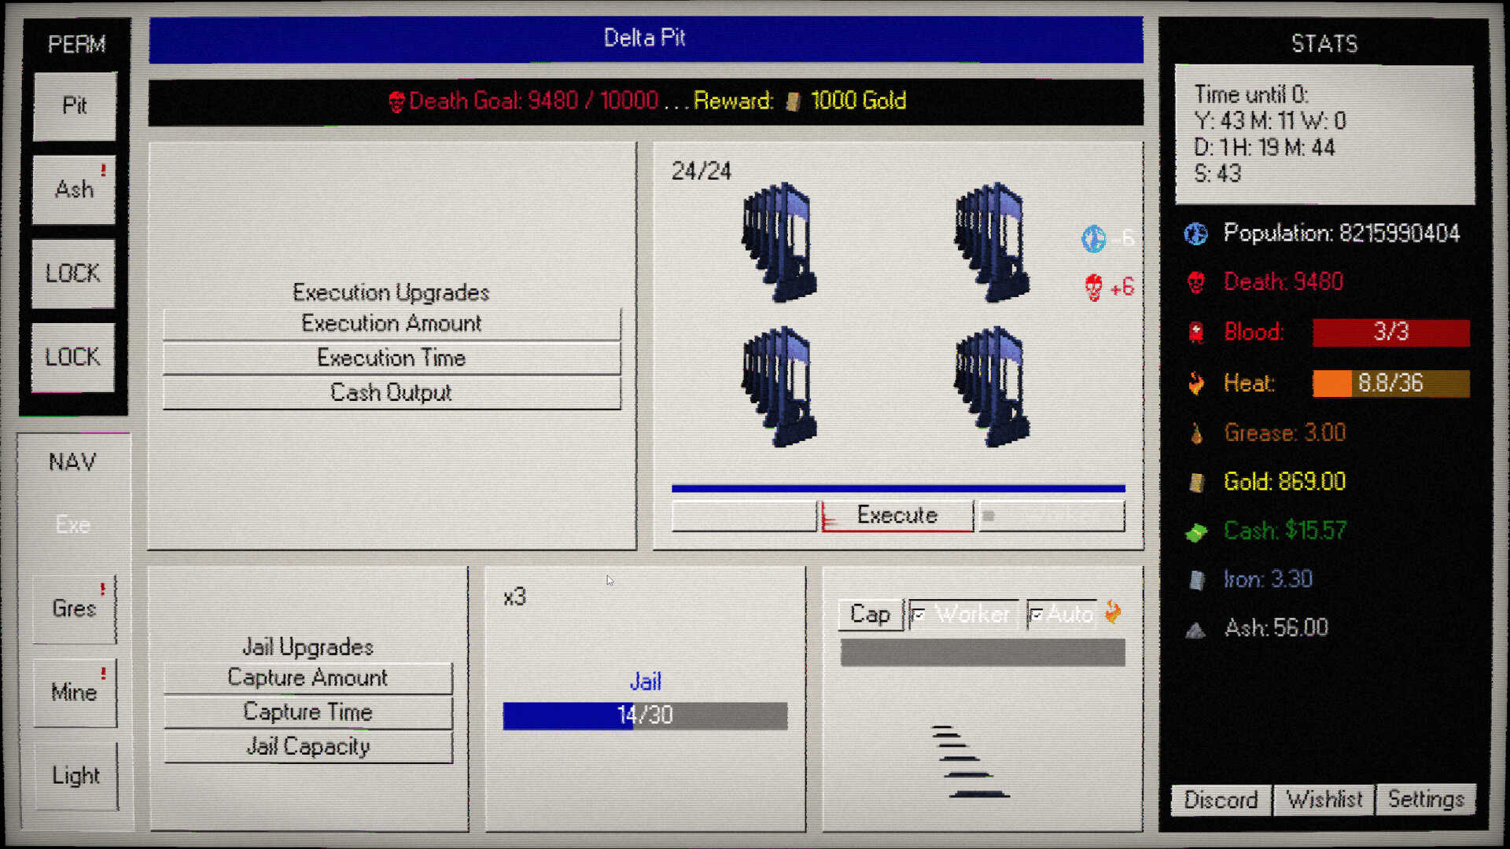Click the Jail 14/30 progress bar
This screenshot has height=849, width=1510.
click(645, 715)
